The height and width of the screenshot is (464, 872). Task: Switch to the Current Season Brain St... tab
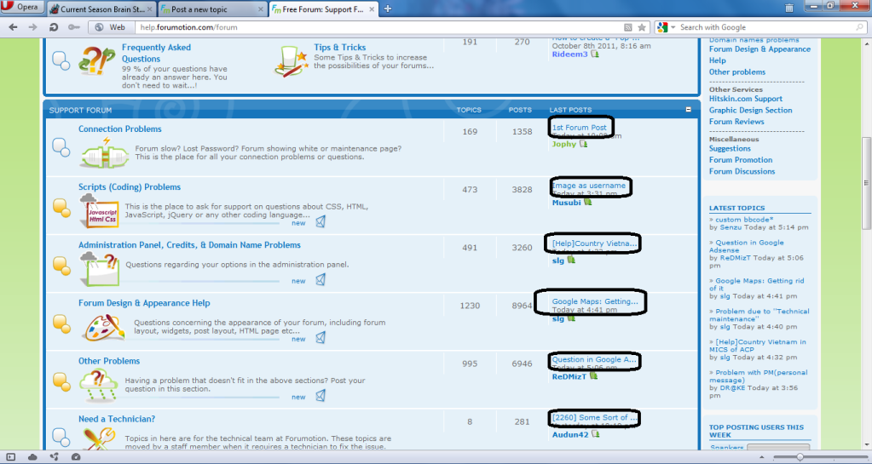click(x=101, y=9)
